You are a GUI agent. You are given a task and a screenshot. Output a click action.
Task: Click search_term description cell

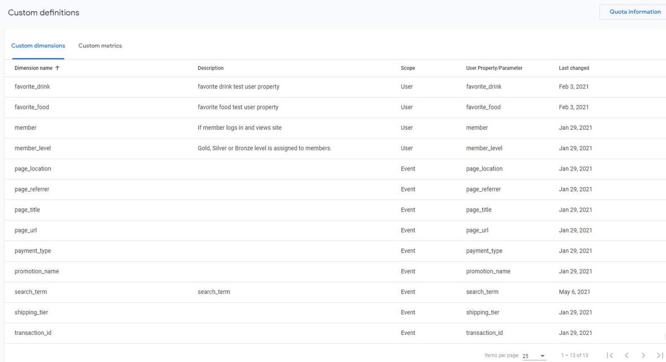pyautogui.click(x=214, y=292)
